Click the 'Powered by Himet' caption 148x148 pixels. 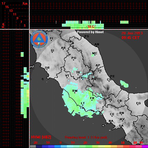[x=90, y=32]
